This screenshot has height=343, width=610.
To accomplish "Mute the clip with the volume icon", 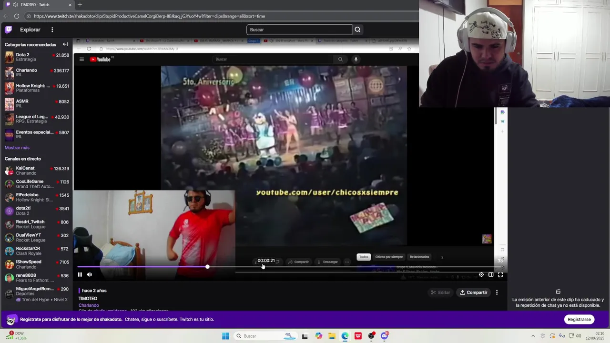I will [90, 274].
